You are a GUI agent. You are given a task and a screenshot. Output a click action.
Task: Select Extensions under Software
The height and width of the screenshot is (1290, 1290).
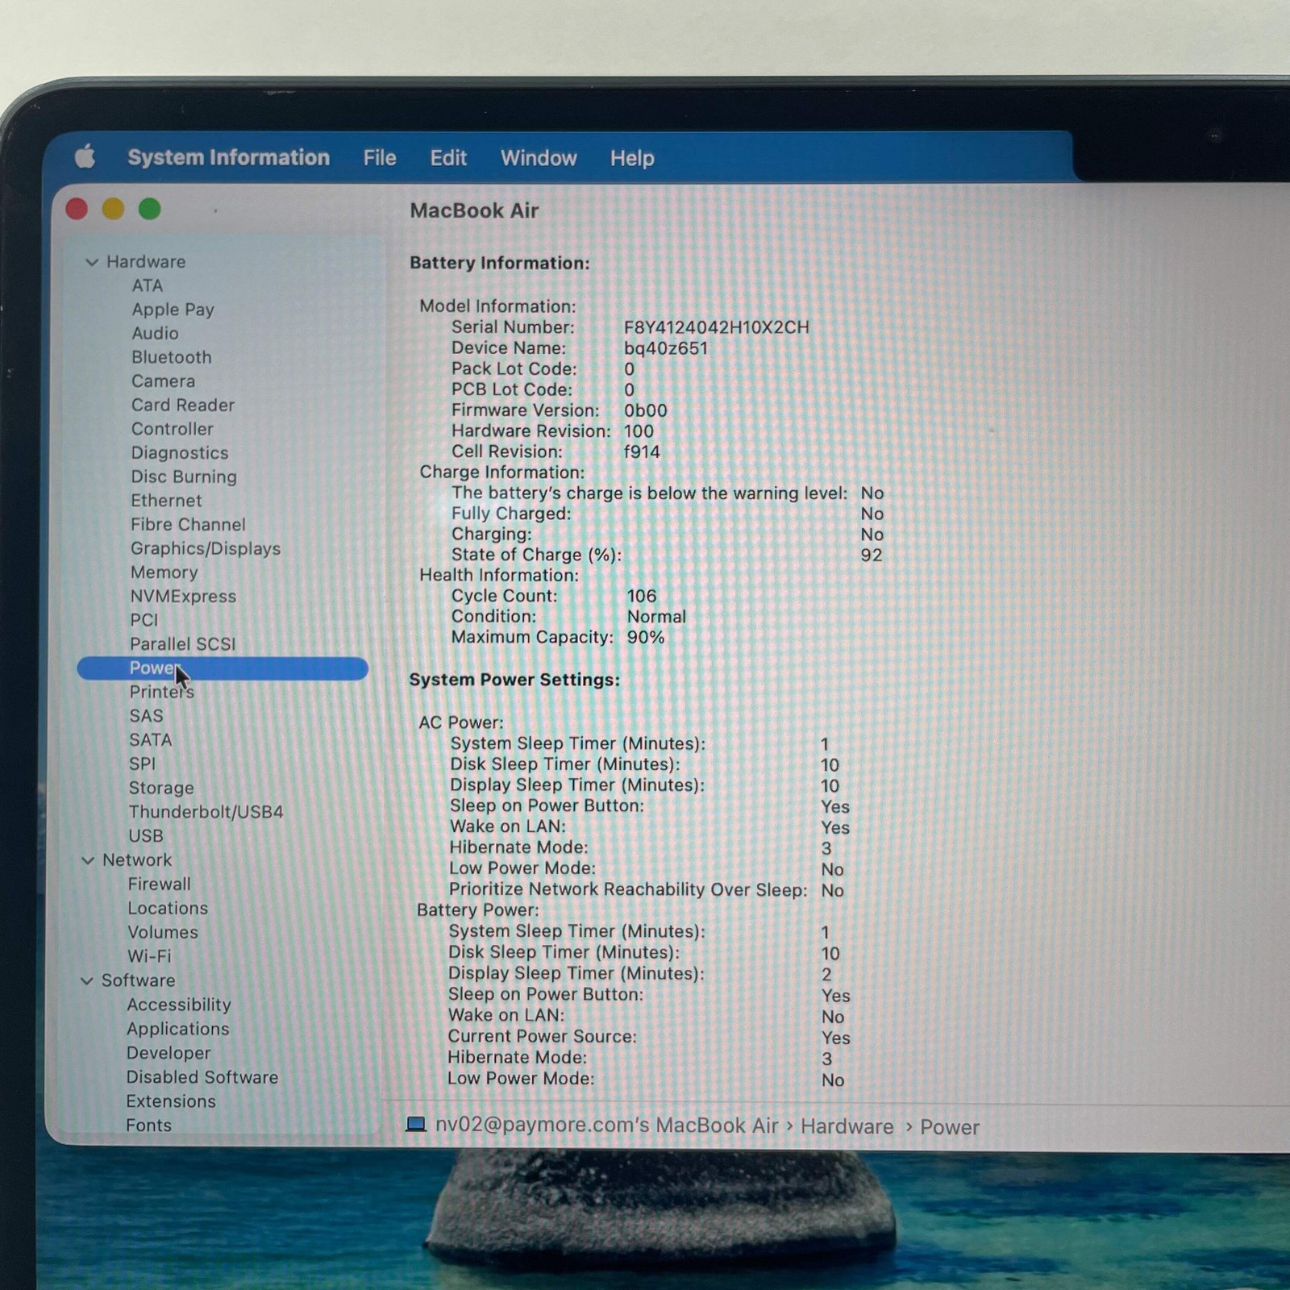point(171,1101)
